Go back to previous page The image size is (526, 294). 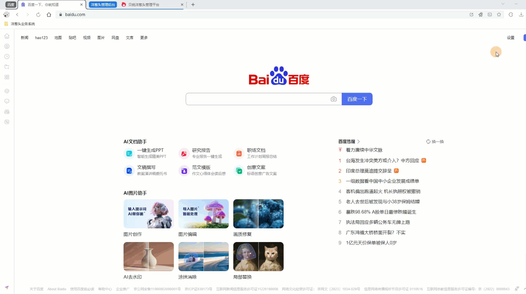tap(17, 14)
